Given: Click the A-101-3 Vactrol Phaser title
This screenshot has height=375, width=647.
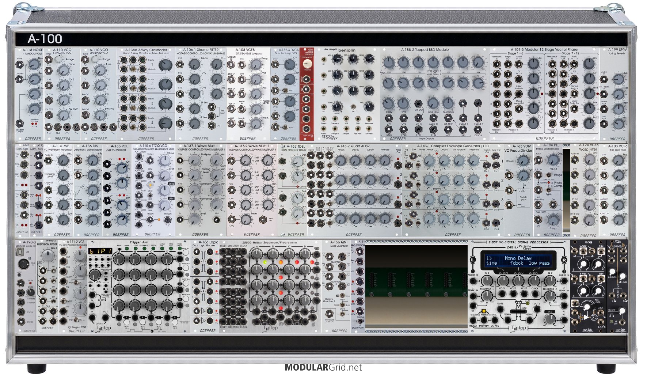Looking at the screenshot, I should (x=544, y=49).
